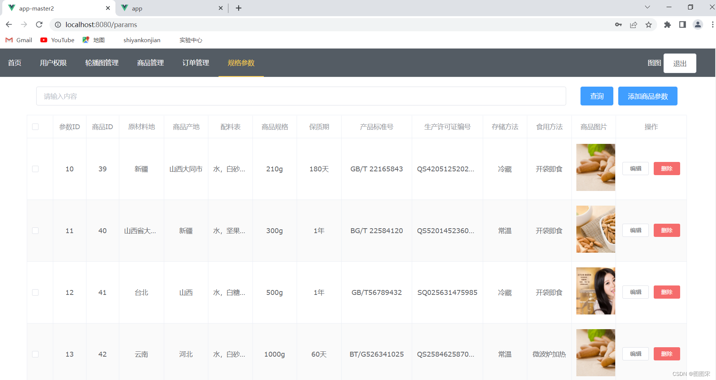
Task: Click the 查询 search button
Action: [x=596, y=96]
